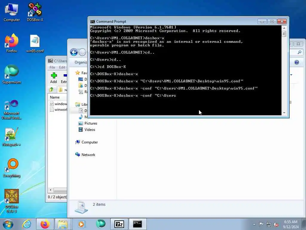Select Pictures library in Explorer sidebar
The height and width of the screenshot is (230, 306).
[88, 123]
